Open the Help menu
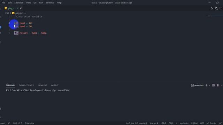The image size is (223, 125). tap(59, 3)
